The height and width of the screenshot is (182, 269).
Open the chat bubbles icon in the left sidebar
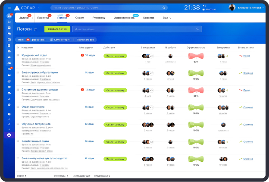9,34
